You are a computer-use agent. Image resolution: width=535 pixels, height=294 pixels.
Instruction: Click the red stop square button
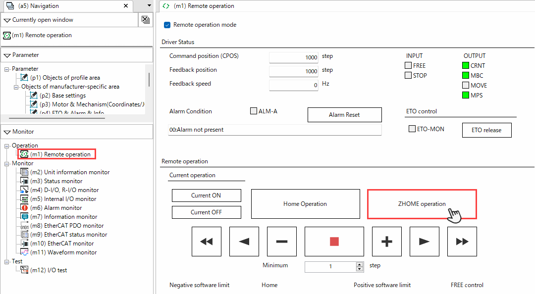point(334,242)
